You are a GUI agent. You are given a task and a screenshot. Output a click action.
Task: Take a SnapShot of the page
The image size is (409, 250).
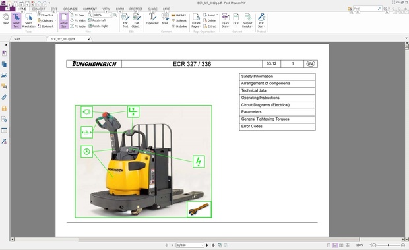[x=46, y=15]
